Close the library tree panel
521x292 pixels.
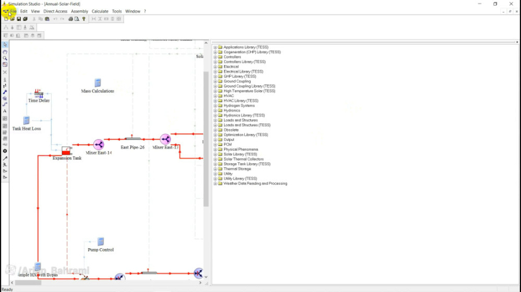(517, 42)
